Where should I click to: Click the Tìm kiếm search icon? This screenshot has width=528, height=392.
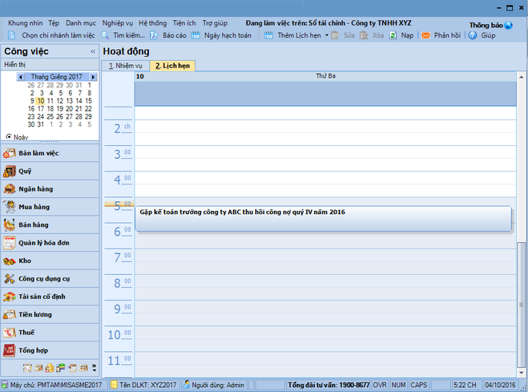pyautogui.click(x=106, y=36)
